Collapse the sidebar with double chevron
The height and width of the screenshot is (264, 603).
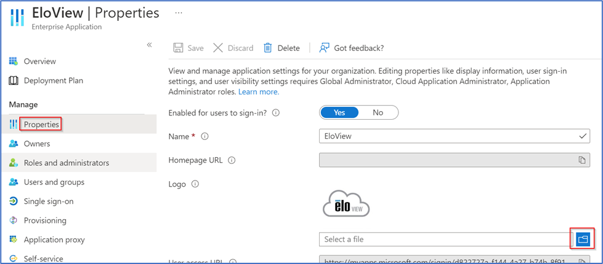coord(149,45)
